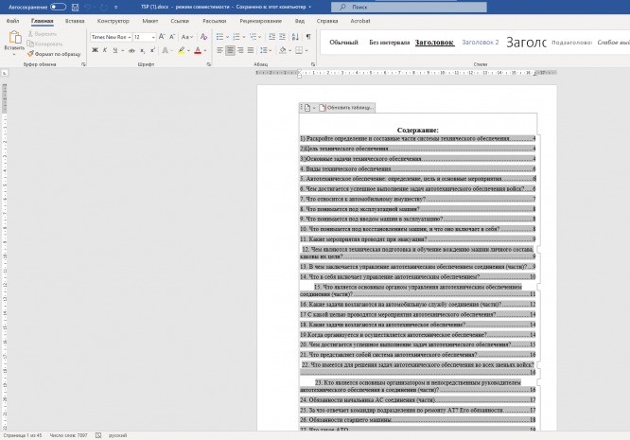Click Clear All Formatting icon
This screenshot has width=630, height=440.
203,37
